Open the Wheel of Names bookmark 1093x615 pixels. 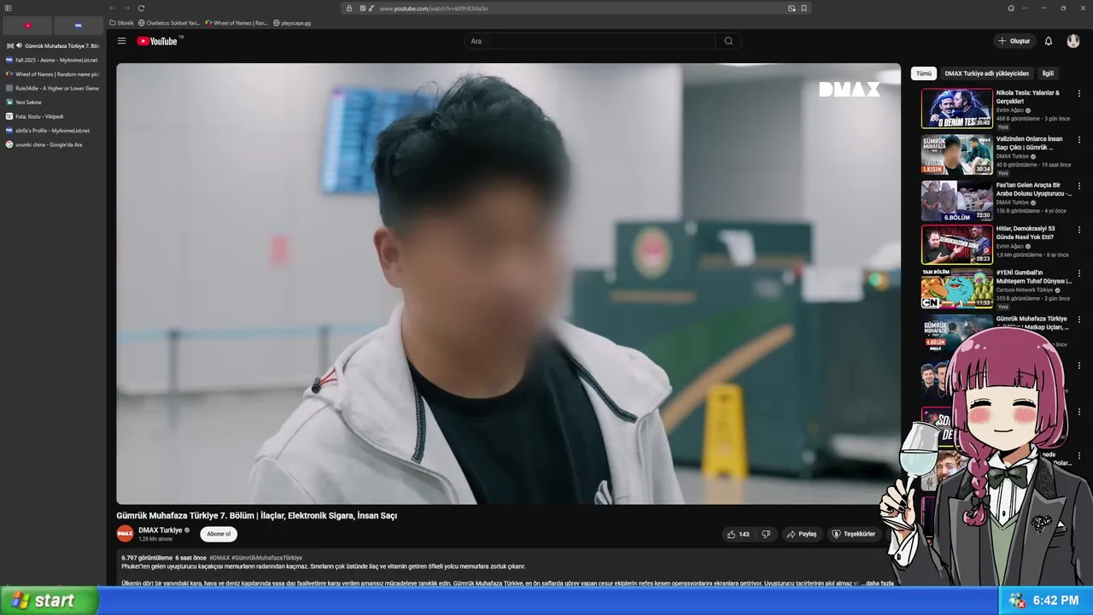tap(237, 23)
